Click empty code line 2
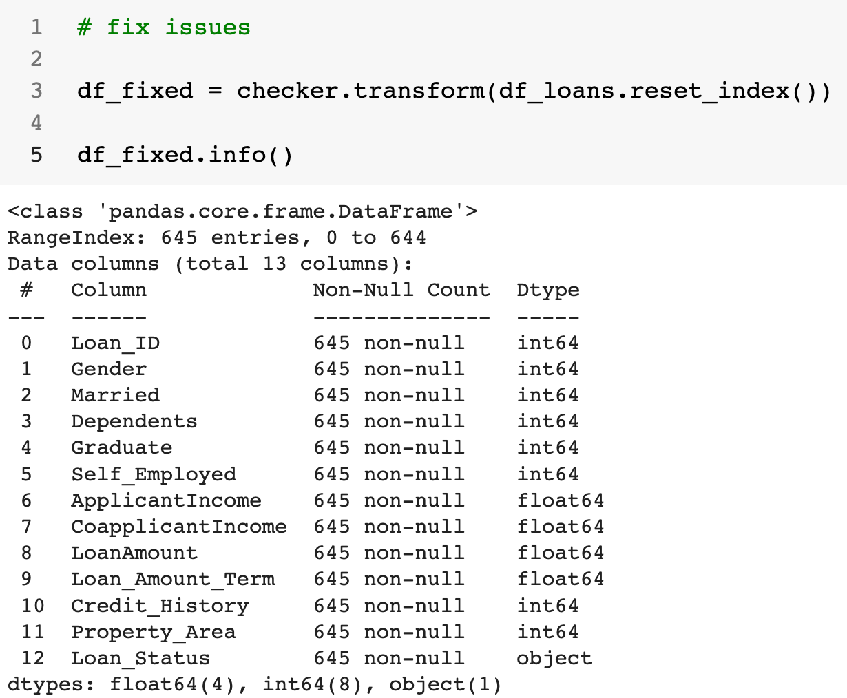Image resolution: width=847 pixels, height=698 pixels. pos(275,59)
